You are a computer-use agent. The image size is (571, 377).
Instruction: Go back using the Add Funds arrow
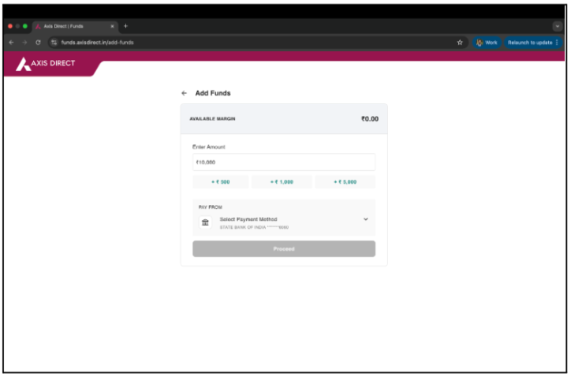point(185,93)
